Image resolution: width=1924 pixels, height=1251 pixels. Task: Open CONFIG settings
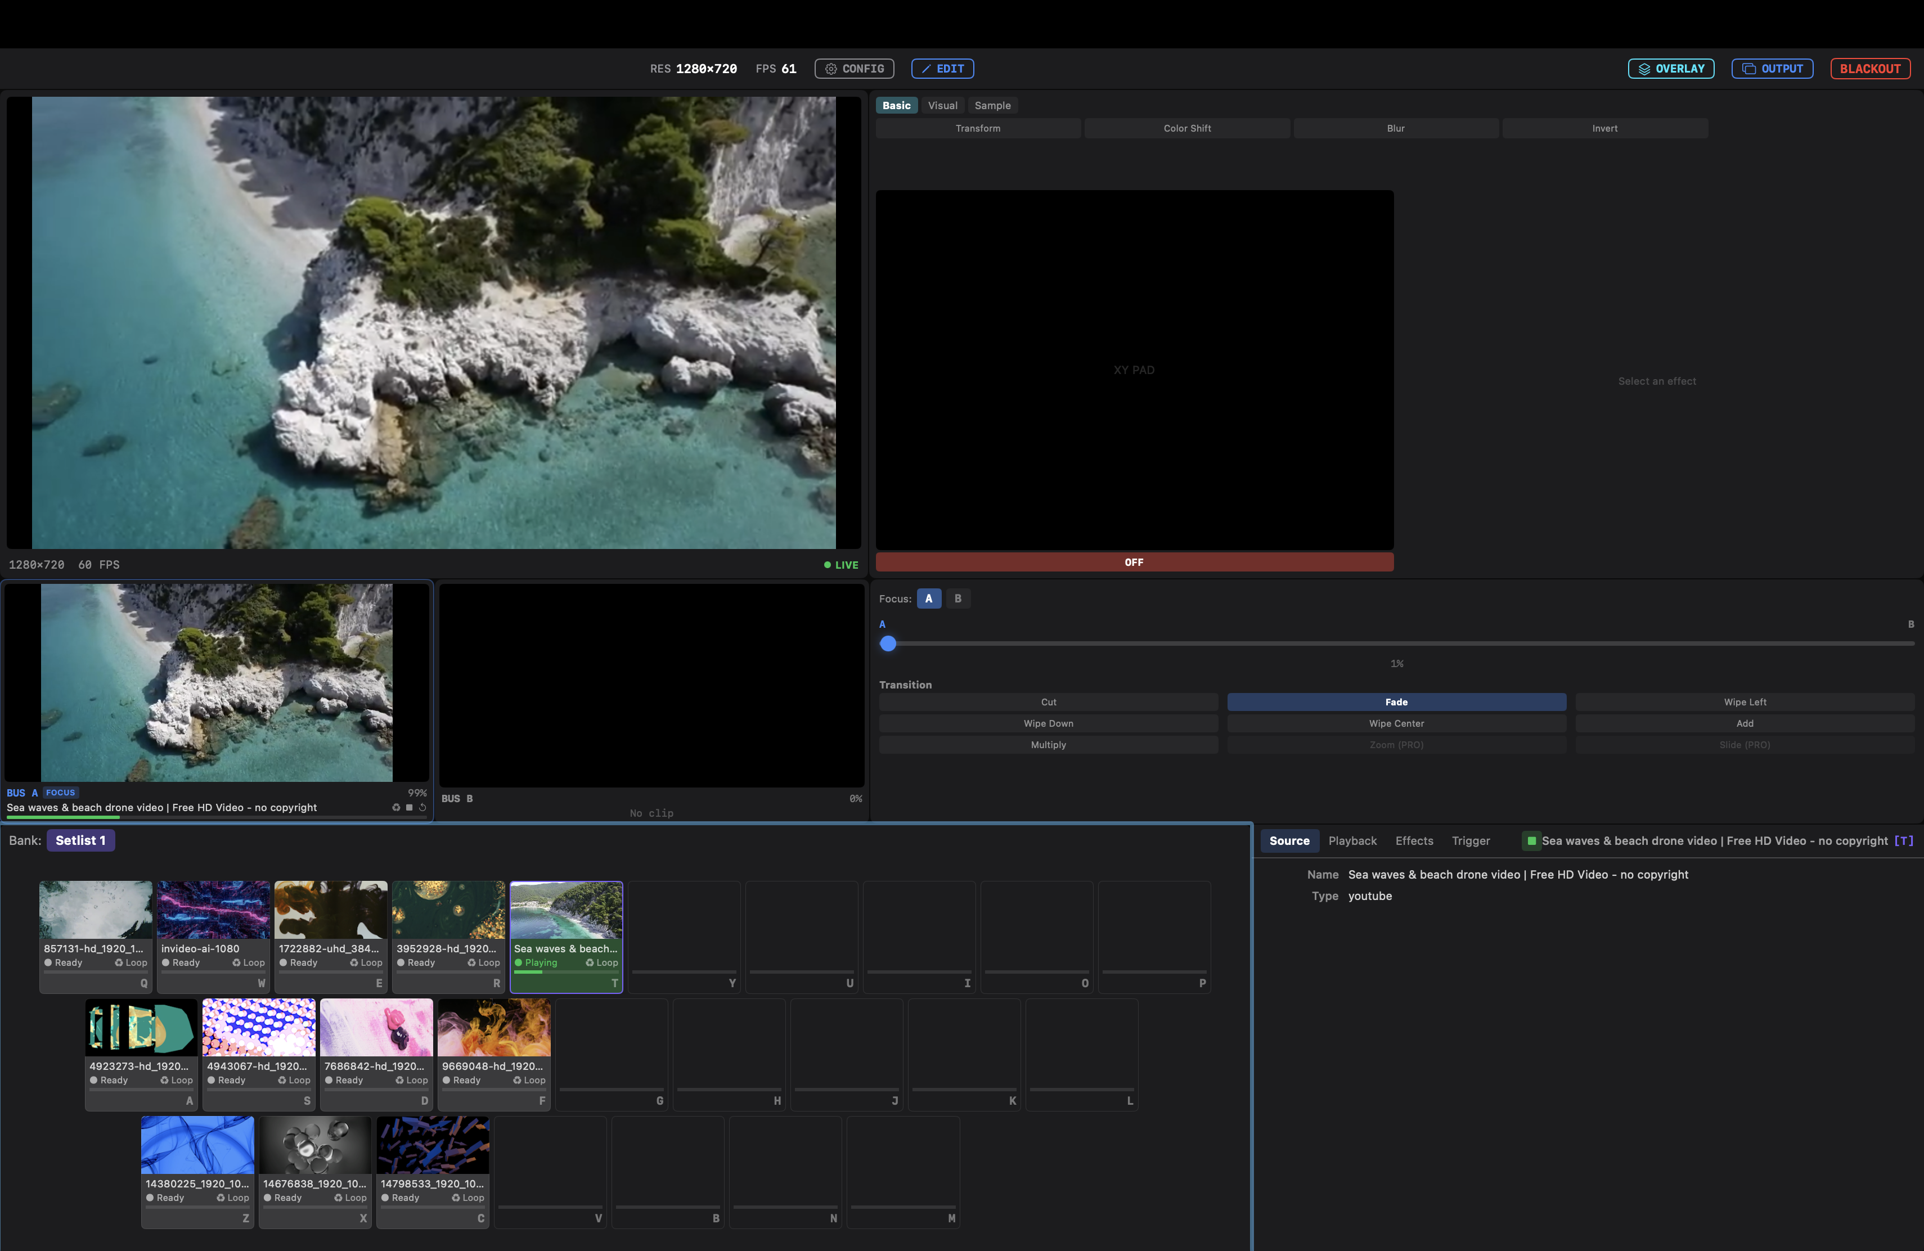[x=853, y=68]
